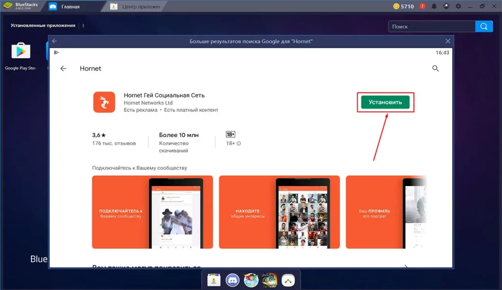The height and width of the screenshot is (290, 502).
Task: Click the Play Store media icon under dialog header
Action: [x=56, y=53]
